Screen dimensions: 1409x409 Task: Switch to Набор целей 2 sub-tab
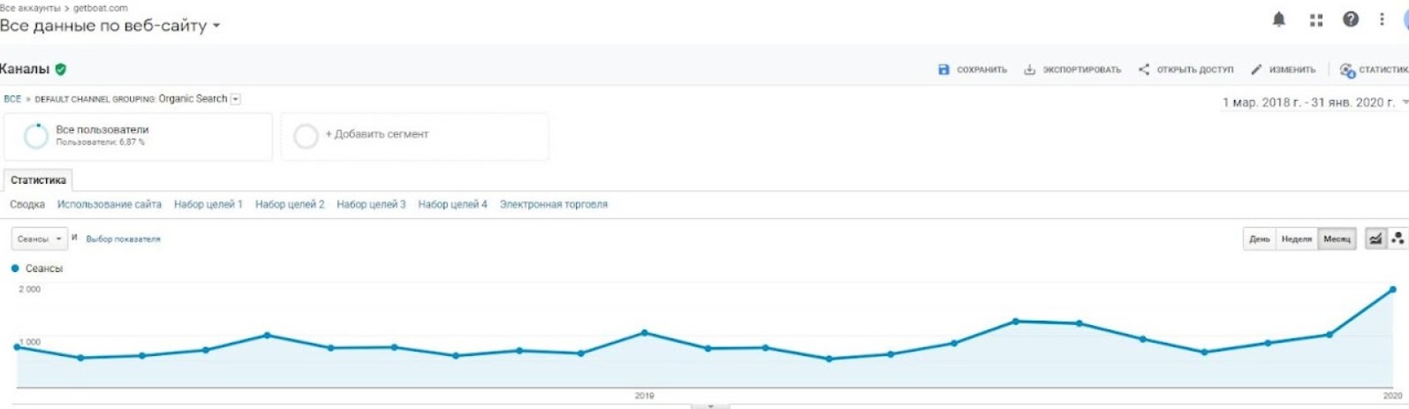(290, 204)
